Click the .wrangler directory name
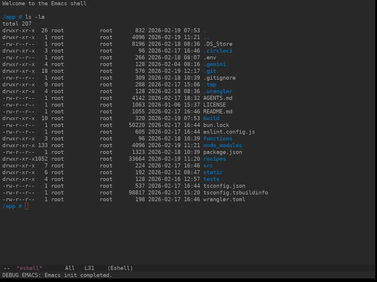The height and width of the screenshot is (282, 377). pos(218,91)
